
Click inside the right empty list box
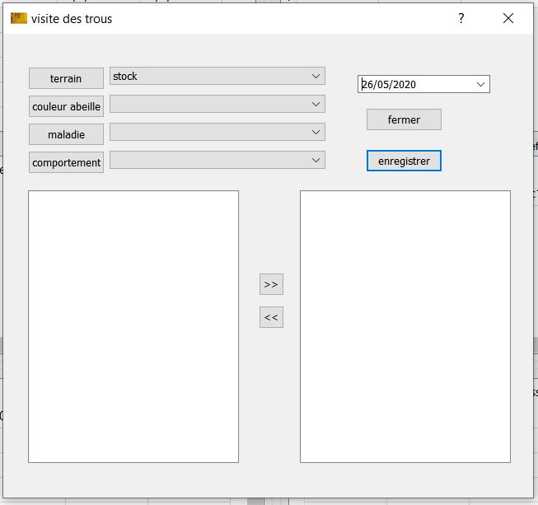point(405,326)
